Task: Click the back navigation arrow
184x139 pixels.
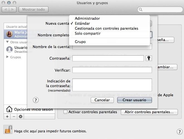Action: pos(6,9)
